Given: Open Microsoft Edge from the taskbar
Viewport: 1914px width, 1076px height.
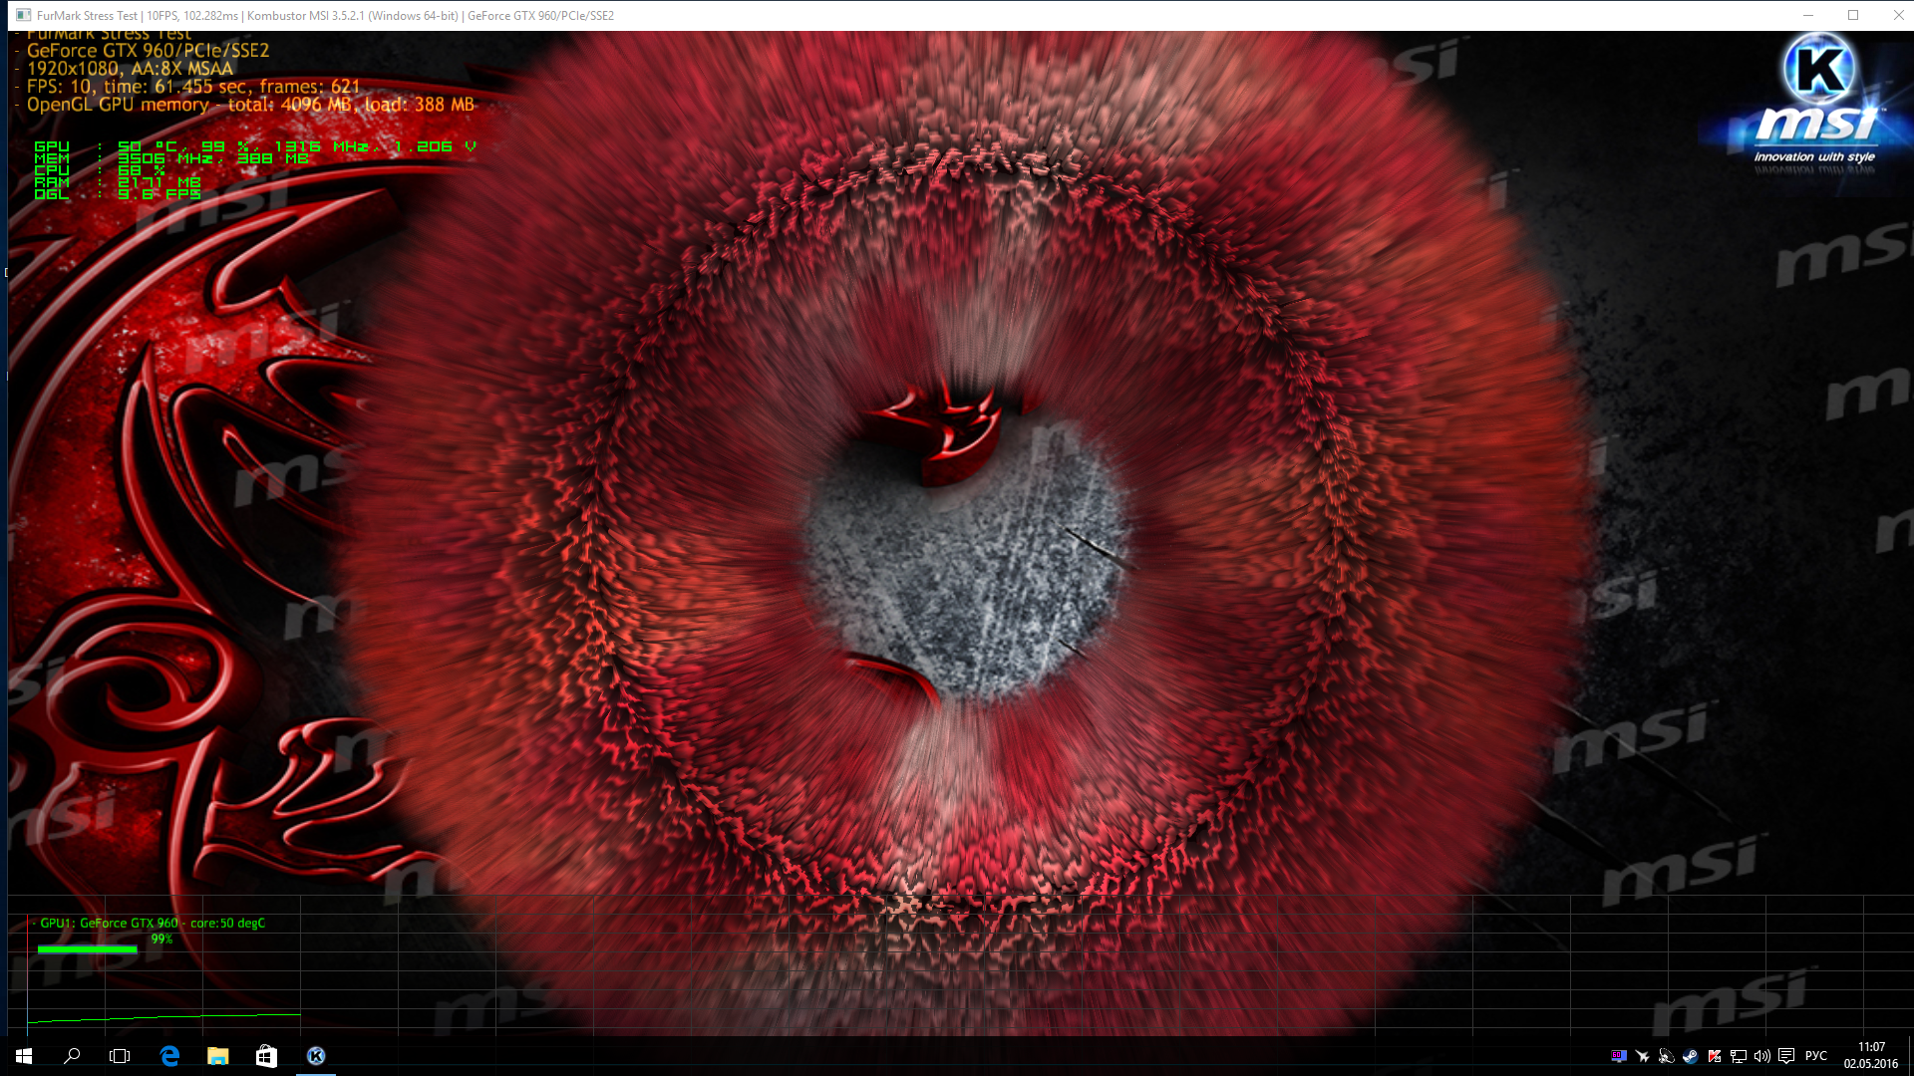Looking at the screenshot, I should [169, 1056].
